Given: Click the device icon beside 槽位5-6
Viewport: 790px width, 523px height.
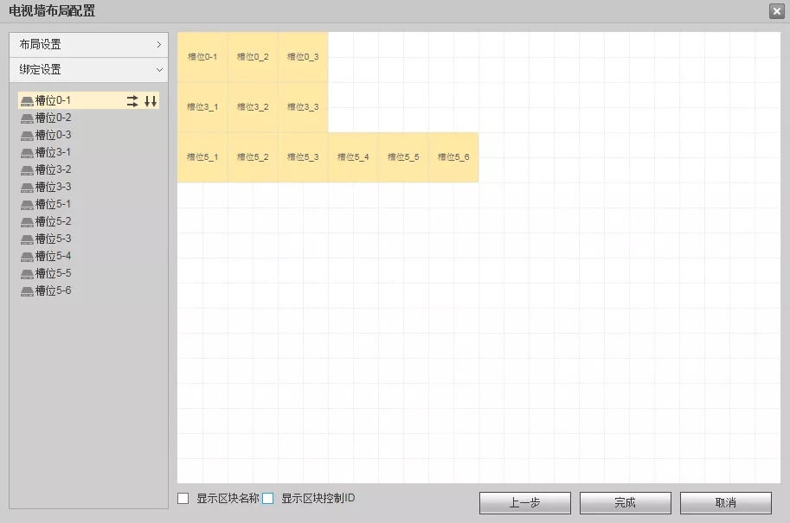Looking at the screenshot, I should click(27, 291).
